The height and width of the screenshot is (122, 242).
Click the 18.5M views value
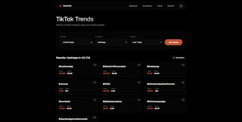pos(106,108)
